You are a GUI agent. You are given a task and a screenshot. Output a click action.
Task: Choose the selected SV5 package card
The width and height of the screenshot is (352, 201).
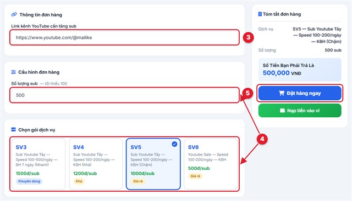(153, 164)
